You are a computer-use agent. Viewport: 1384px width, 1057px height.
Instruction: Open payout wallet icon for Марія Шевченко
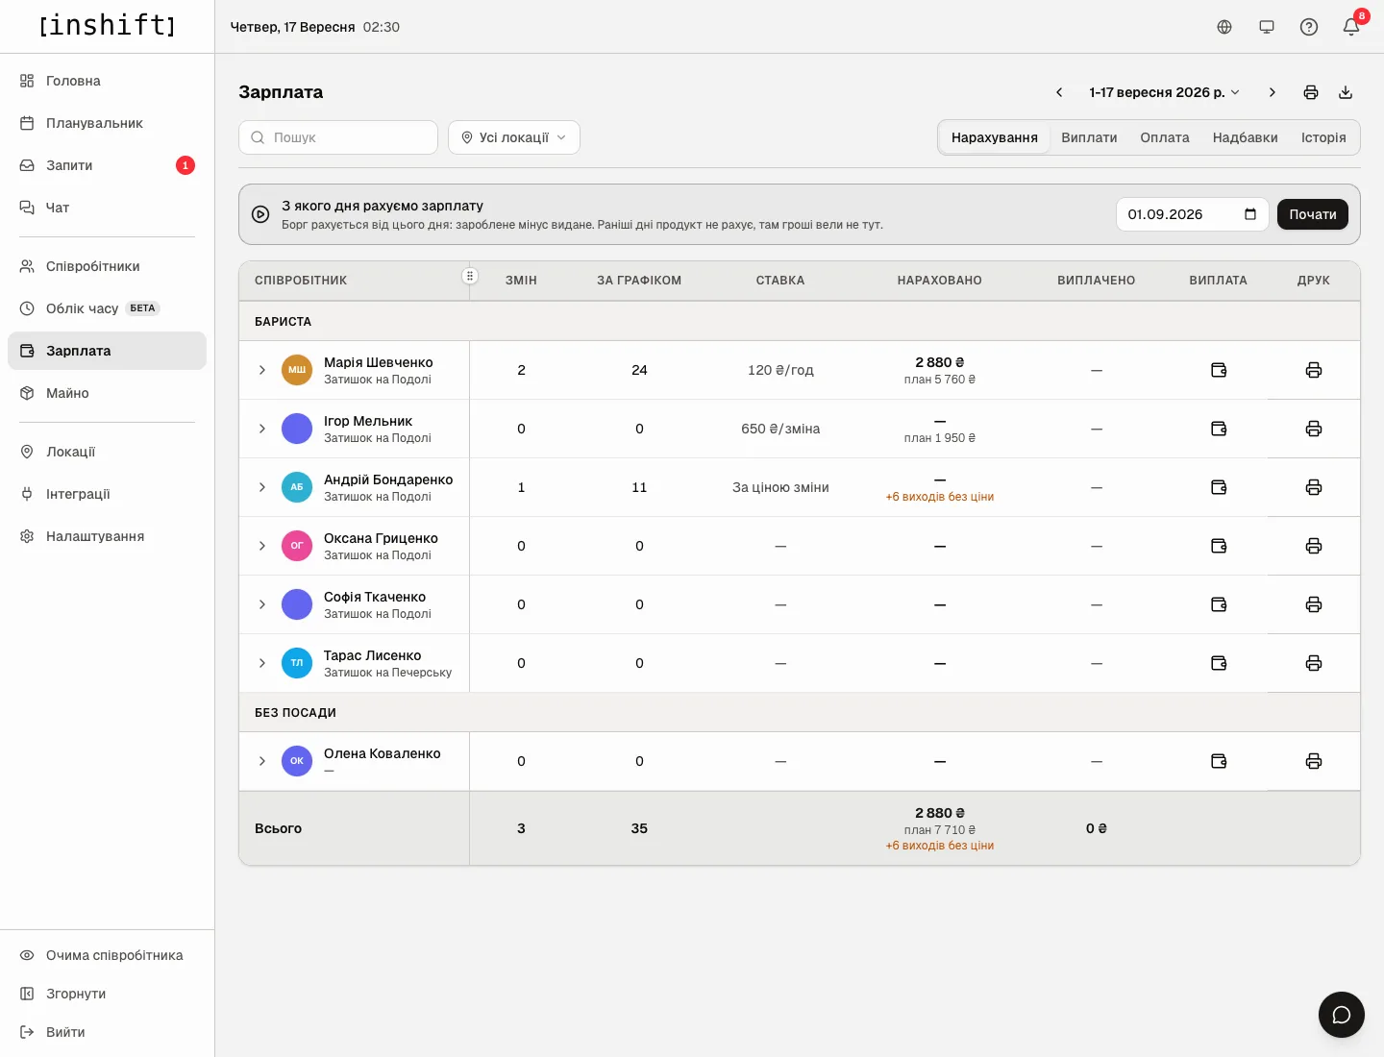coord(1219,370)
